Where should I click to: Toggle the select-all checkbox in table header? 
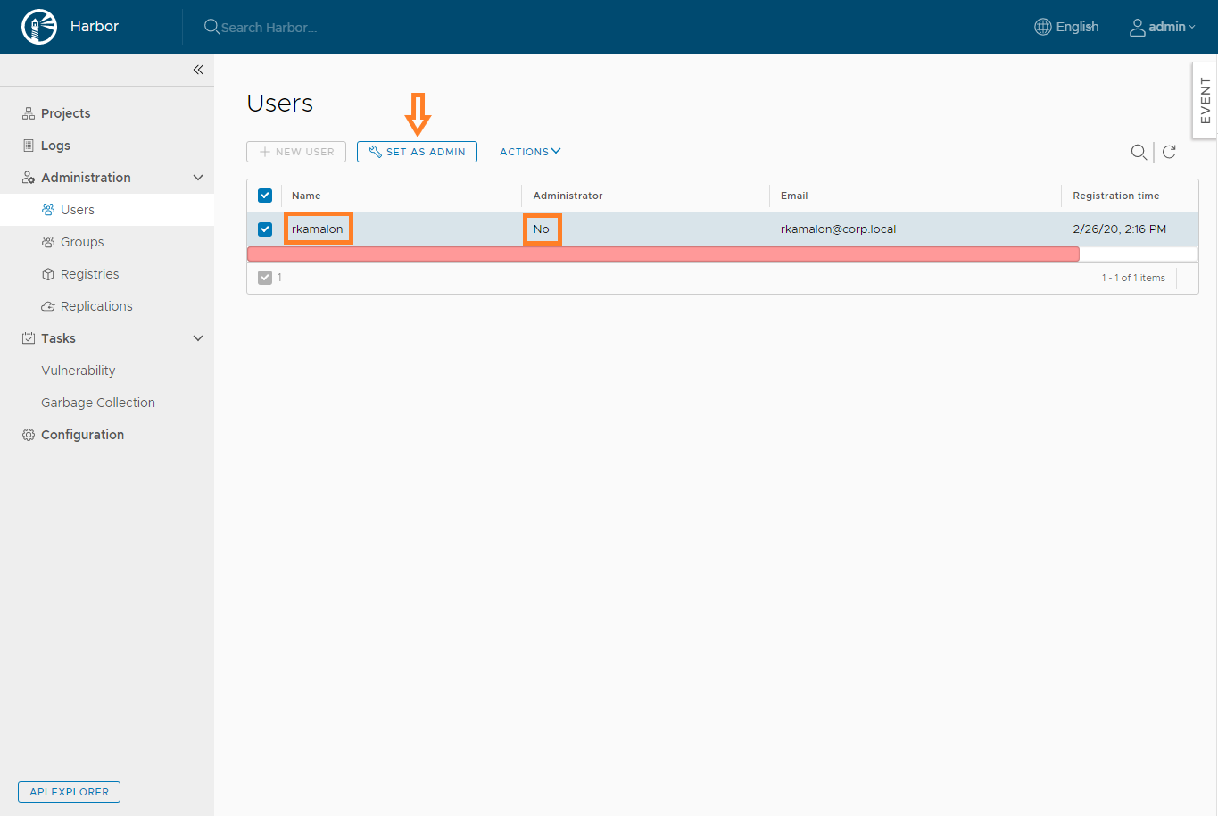pyautogui.click(x=265, y=196)
